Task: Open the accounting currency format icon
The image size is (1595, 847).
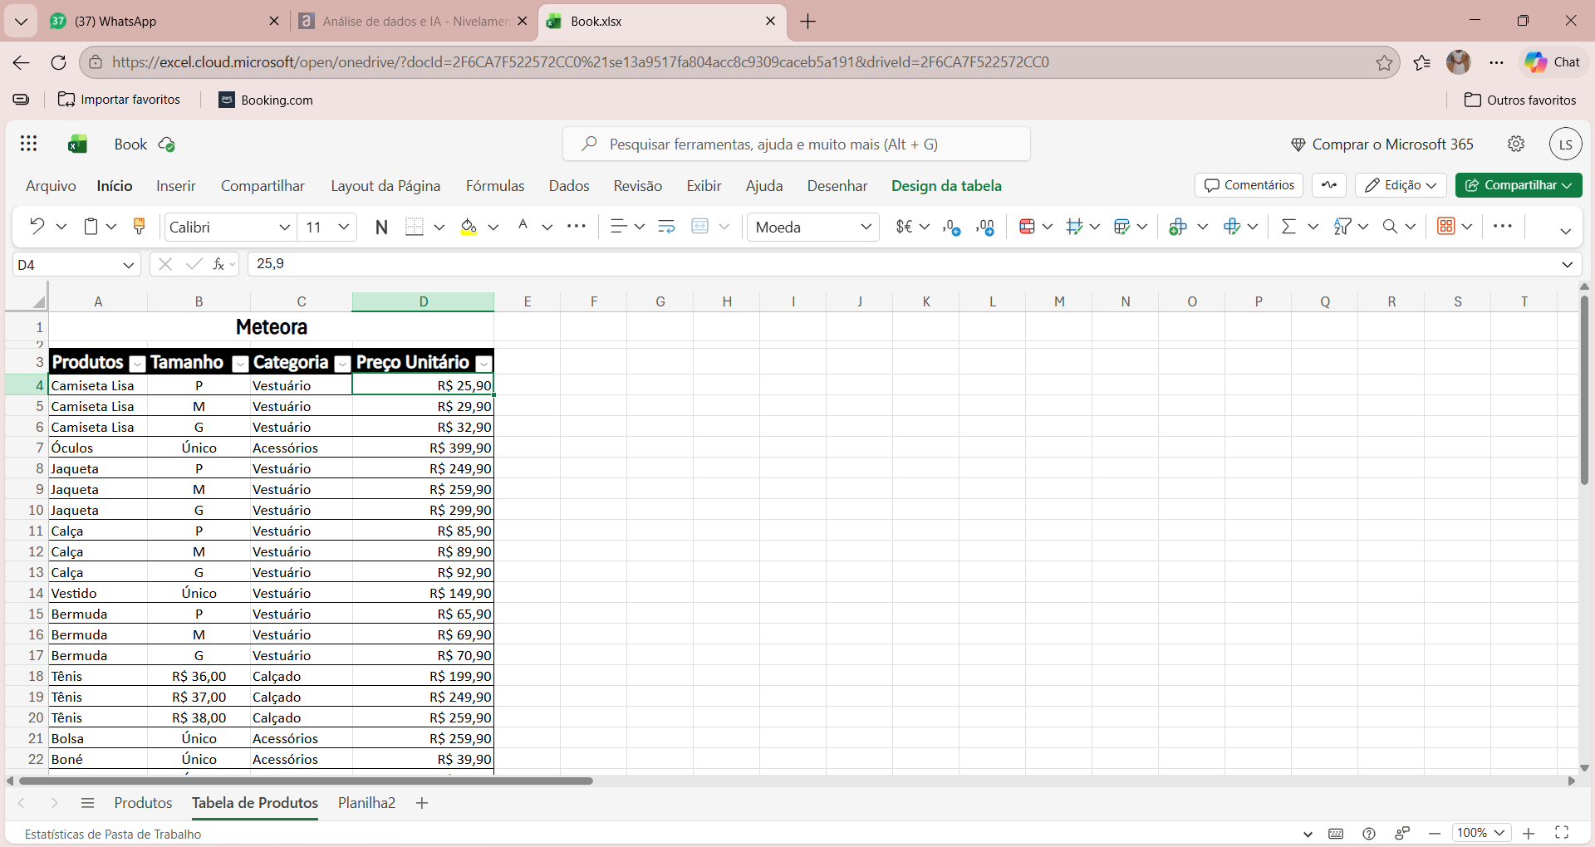Action: [x=904, y=226]
